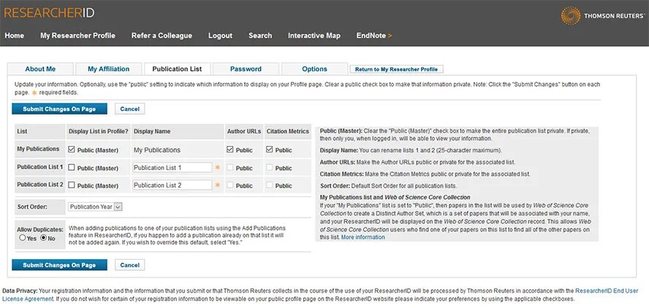Viewport: 649px width, 308px height.
Task: Uncheck My Publications Public (Master) checkbox
Action: coord(72,150)
